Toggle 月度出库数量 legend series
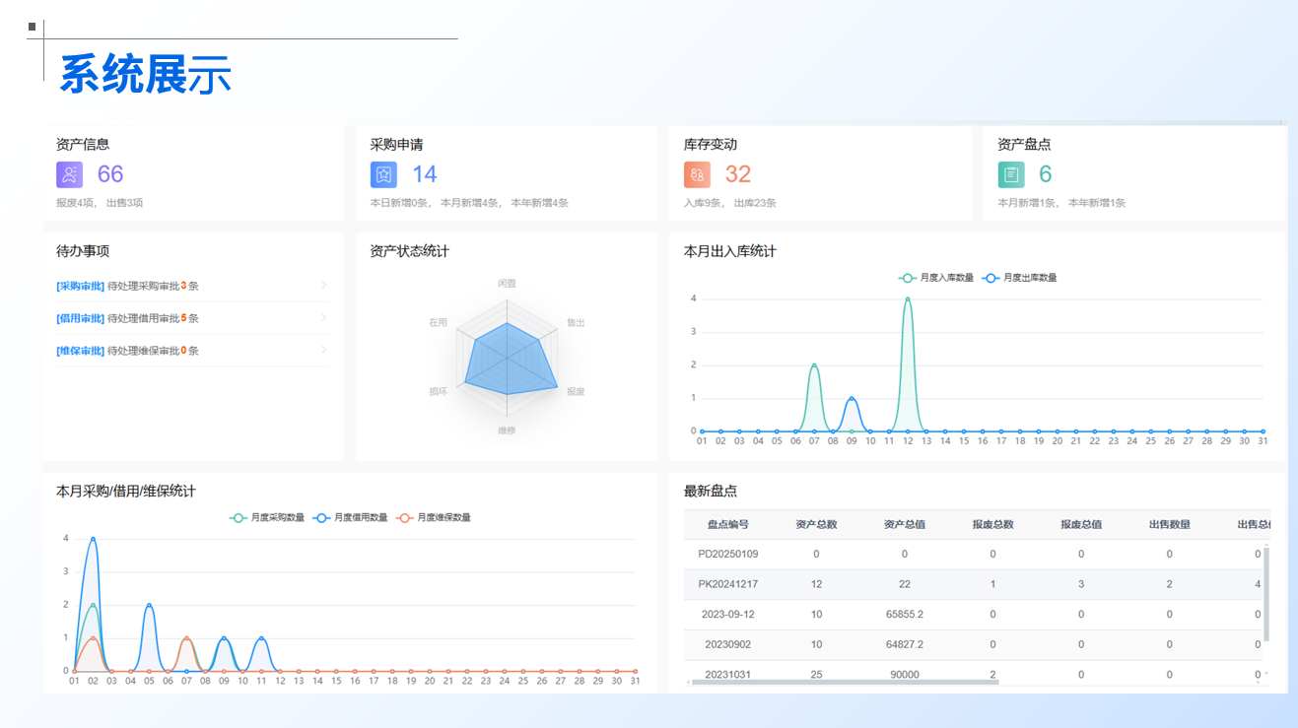This screenshot has width=1298, height=728. [x=1019, y=278]
